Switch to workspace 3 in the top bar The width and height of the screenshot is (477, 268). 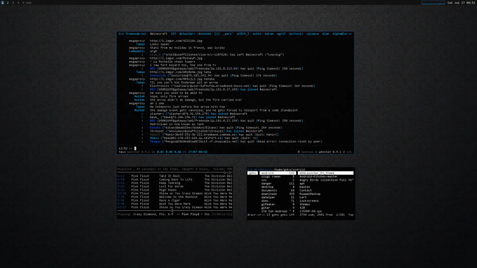tap(13, 2)
